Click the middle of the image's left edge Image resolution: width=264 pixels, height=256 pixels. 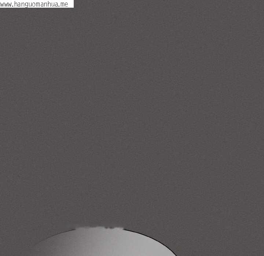coord(1,128)
